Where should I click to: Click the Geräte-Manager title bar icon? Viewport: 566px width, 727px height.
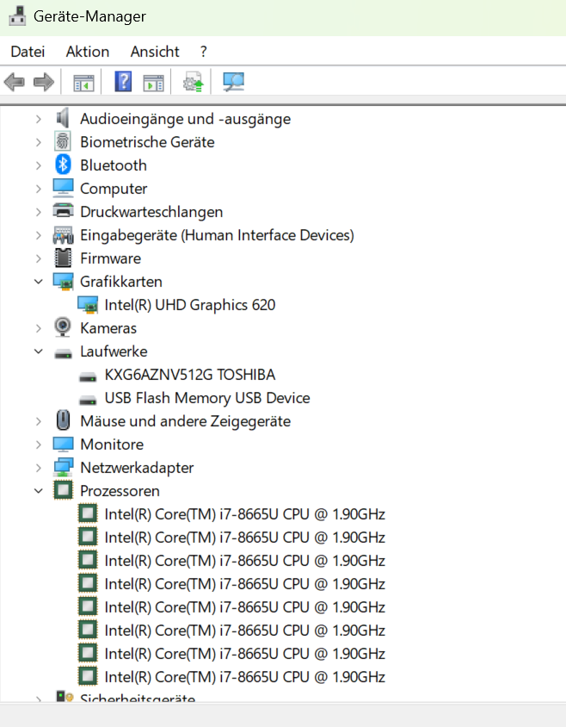click(17, 16)
